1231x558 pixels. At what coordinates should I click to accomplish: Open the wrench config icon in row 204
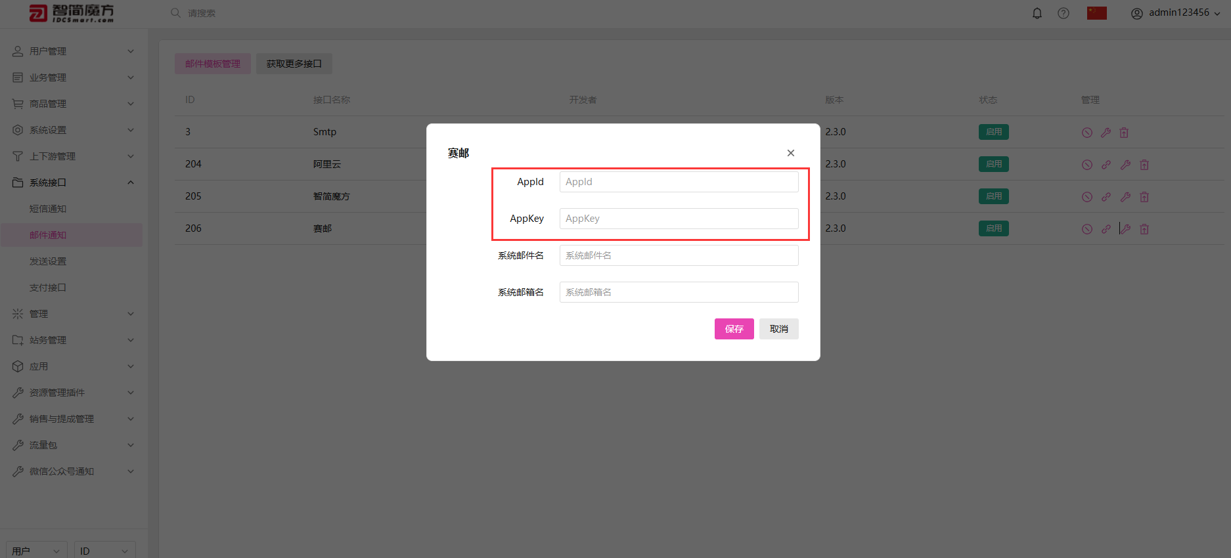(x=1125, y=165)
